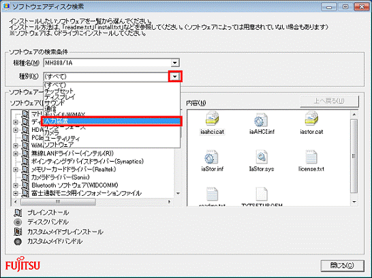Expand the HDA tree node
Viewport: 372px width, 278px height.
pyautogui.click(x=16, y=130)
